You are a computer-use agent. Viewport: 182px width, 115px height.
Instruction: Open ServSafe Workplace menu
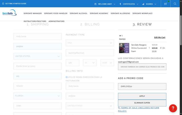tap(142, 13)
